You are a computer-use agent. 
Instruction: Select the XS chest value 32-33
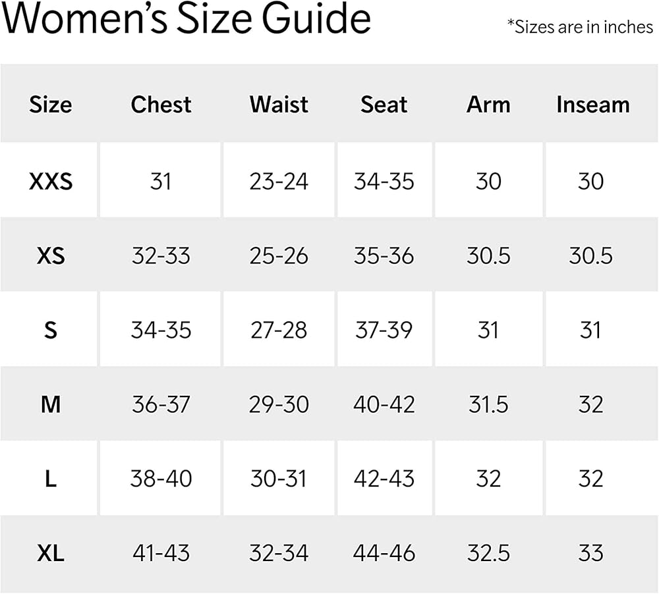tap(161, 256)
